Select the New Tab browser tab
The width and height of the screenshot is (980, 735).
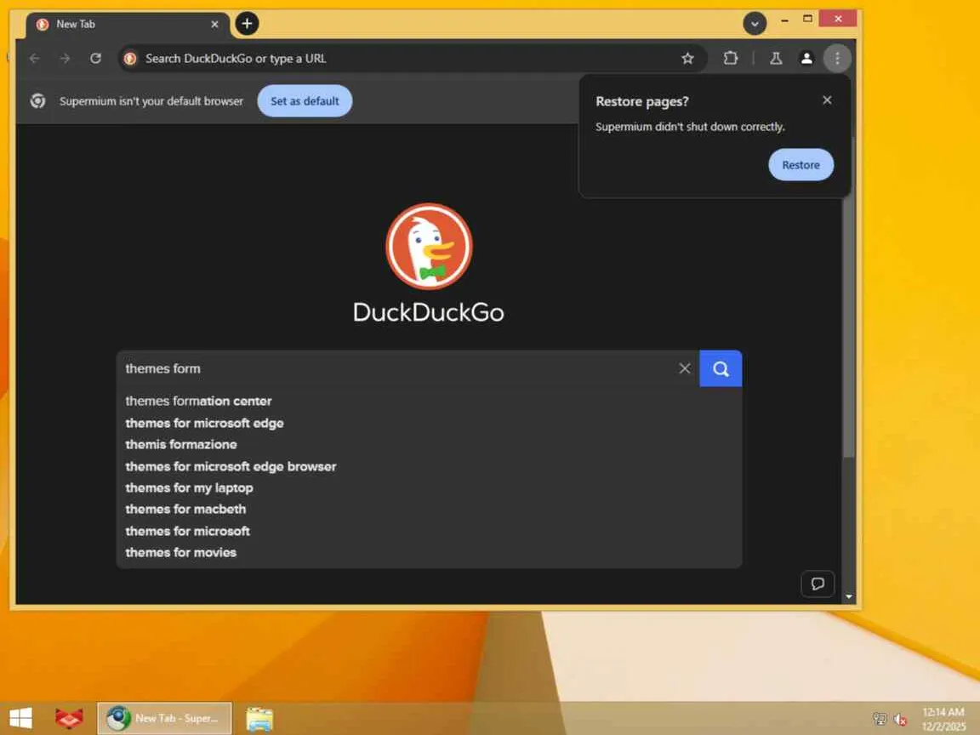coord(128,25)
